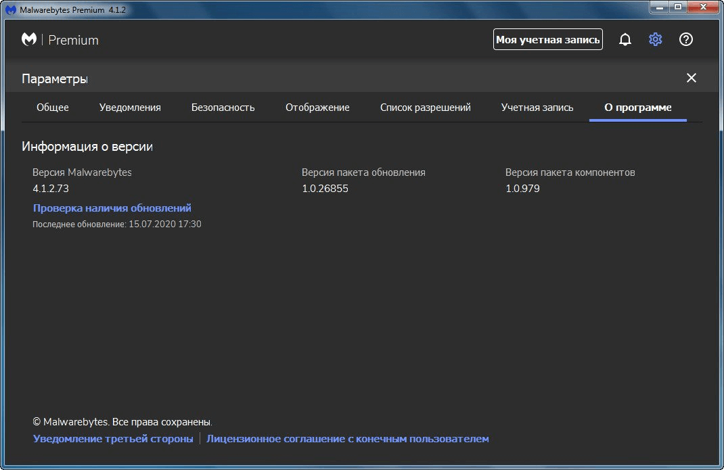Select the О программе tab

637,108
